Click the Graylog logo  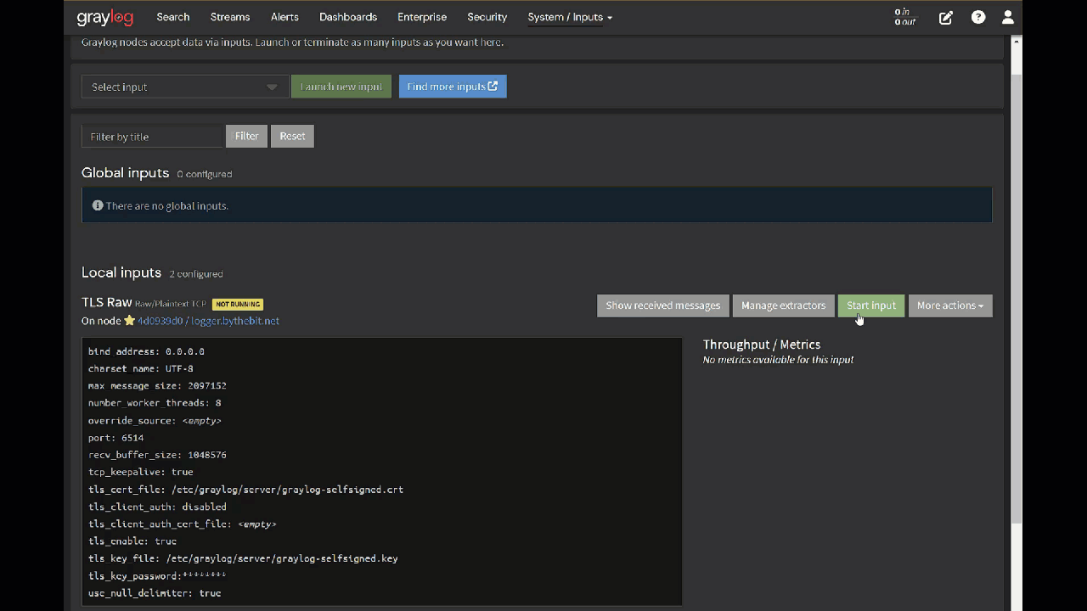pos(104,17)
